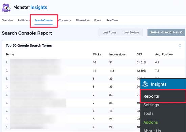Click the impressions value 18 in row 7
Screen dimensions: 186x132
(111, 111)
